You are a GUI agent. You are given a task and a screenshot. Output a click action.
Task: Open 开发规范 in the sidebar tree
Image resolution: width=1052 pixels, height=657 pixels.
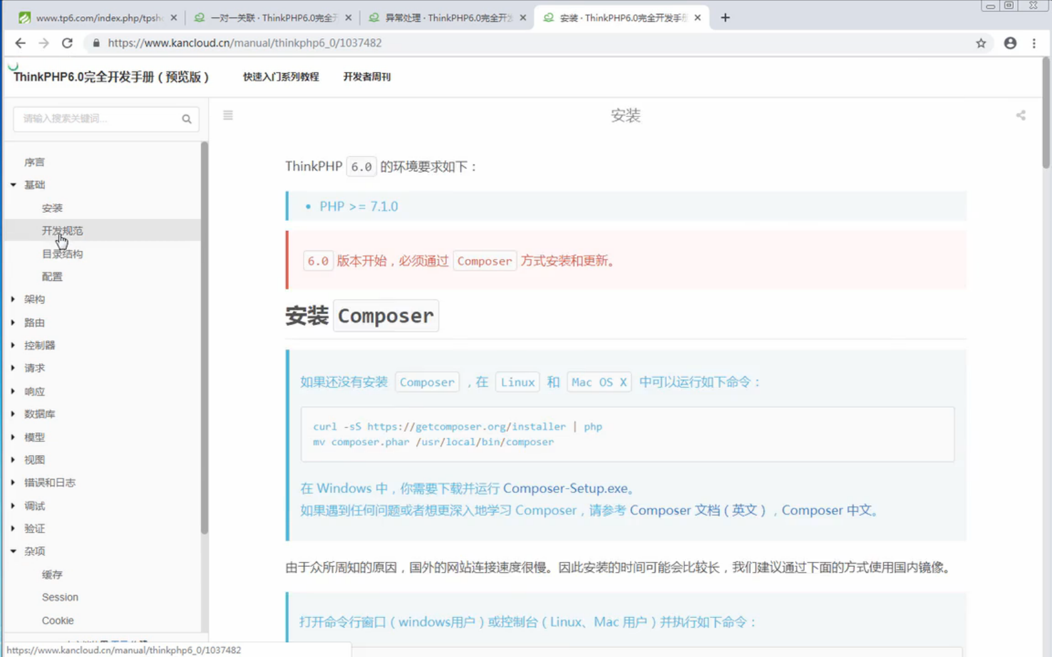62,230
